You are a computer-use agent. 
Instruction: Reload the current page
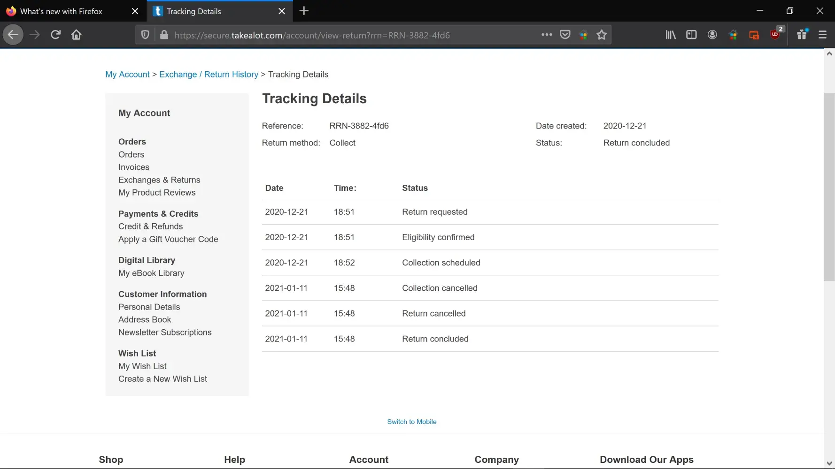tap(55, 35)
